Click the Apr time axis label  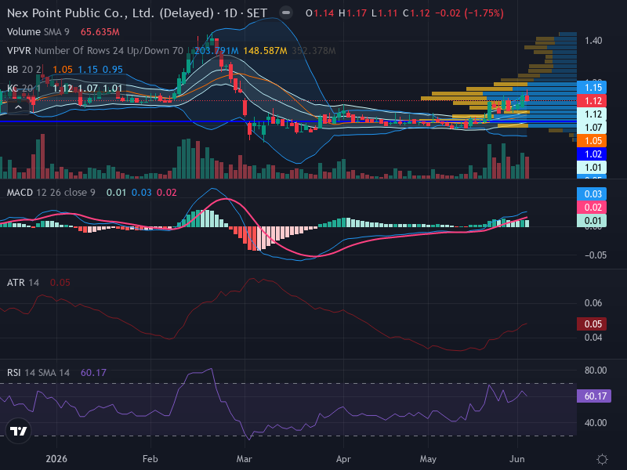coord(343,459)
